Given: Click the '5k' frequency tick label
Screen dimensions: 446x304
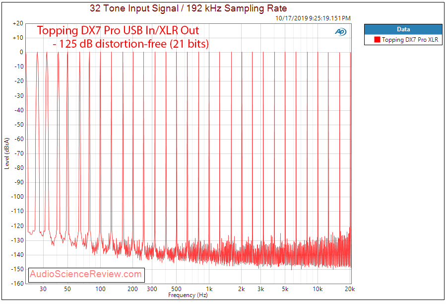Looking at the screenshot, I should (x=285, y=289).
